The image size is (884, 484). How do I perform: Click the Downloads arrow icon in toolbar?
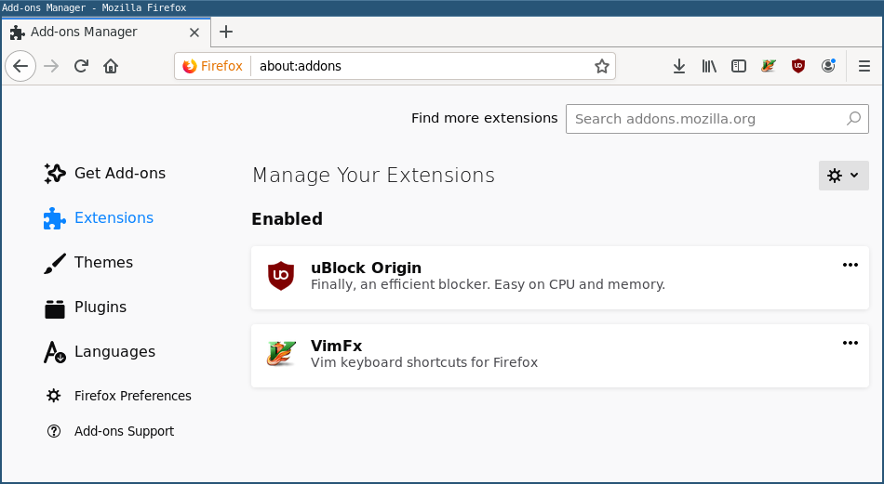(x=679, y=66)
